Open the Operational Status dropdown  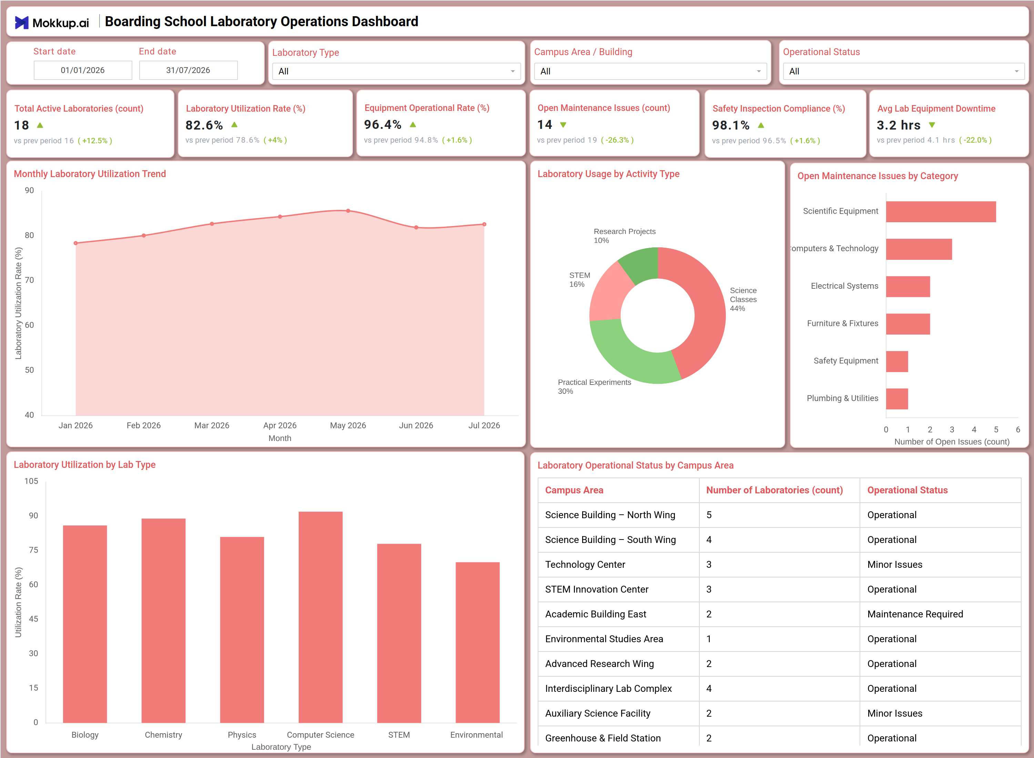[903, 72]
